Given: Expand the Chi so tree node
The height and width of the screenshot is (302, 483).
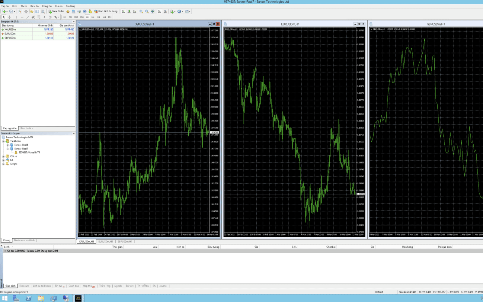Looking at the screenshot, I should (x=3, y=156).
